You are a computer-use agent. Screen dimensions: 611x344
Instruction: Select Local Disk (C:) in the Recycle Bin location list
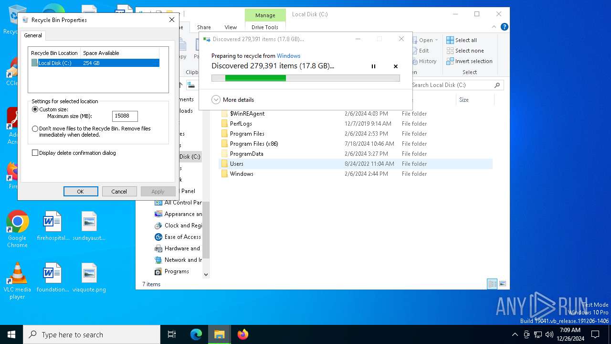tap(95, 63)
